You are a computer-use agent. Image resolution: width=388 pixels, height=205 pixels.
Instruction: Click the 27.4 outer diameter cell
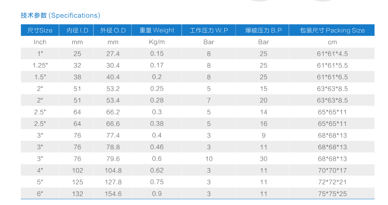(x=113, y=54)
